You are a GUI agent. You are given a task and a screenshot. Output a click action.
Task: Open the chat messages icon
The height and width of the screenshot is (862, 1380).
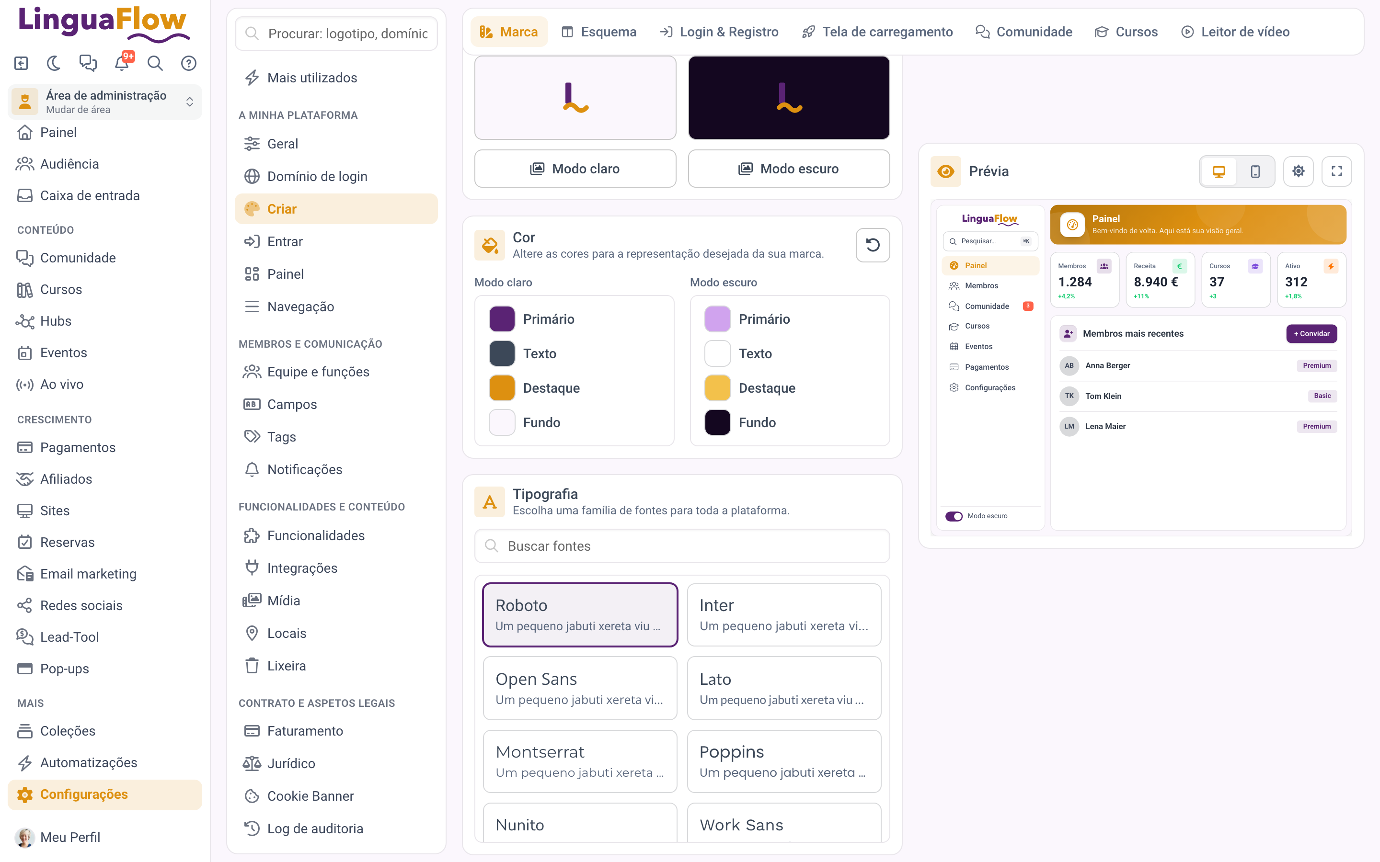pyautogui.click(x=88, y=63)
